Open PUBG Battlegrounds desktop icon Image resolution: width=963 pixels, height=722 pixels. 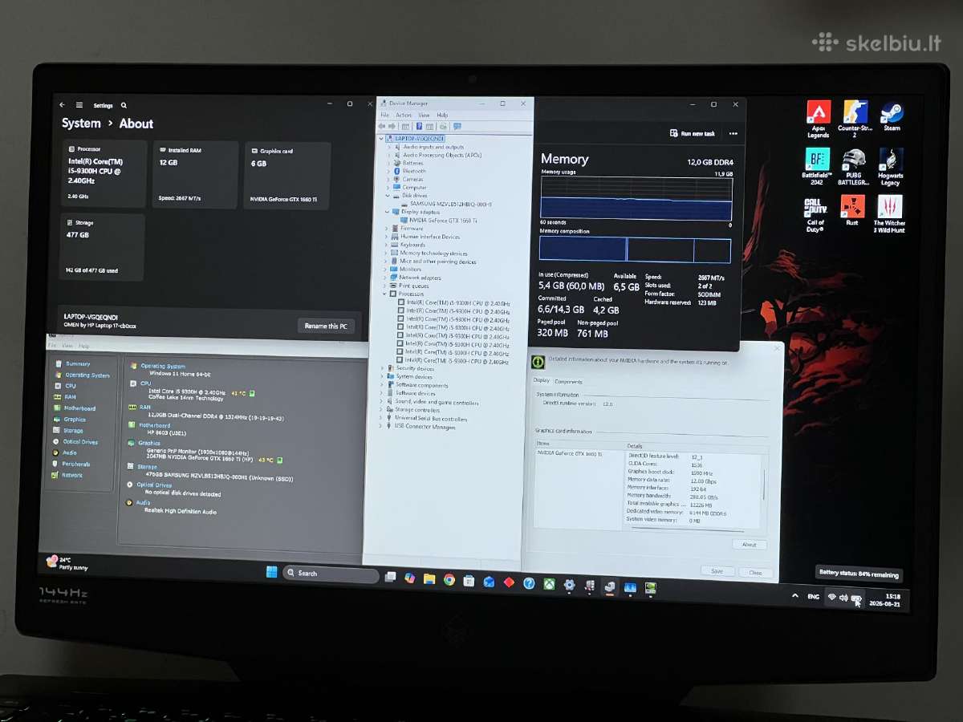click(854, 166)
